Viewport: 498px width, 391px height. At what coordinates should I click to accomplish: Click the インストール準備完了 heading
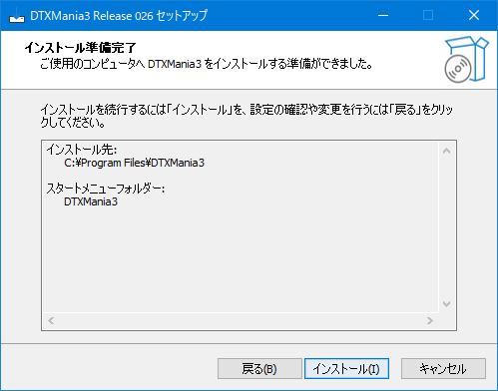click(x=81, y=48)
